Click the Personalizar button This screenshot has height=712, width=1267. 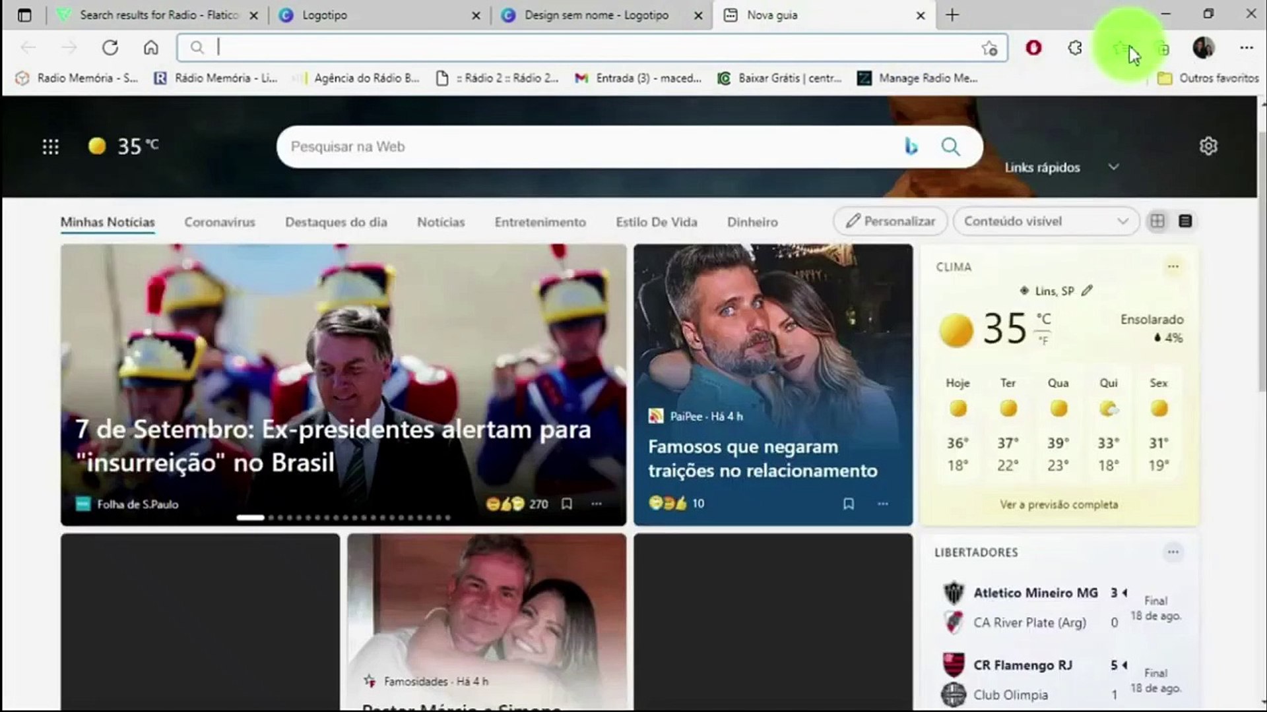pos(891,222)
